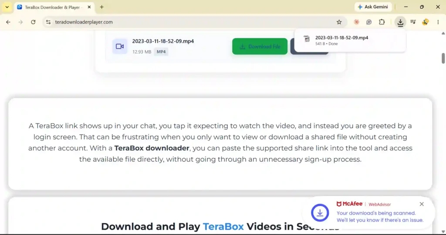Viewport: 446px width, 235px height.
Task: Click the video camera file icon
Action: click(x=120, y=46)
